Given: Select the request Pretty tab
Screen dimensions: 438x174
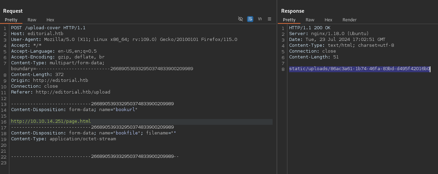Looking at the screenshot, I should pyautogui.click(x=11, y=20).
